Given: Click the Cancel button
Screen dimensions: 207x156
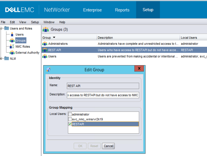Looking at the screenshot, I should click(x=108, y=146).
